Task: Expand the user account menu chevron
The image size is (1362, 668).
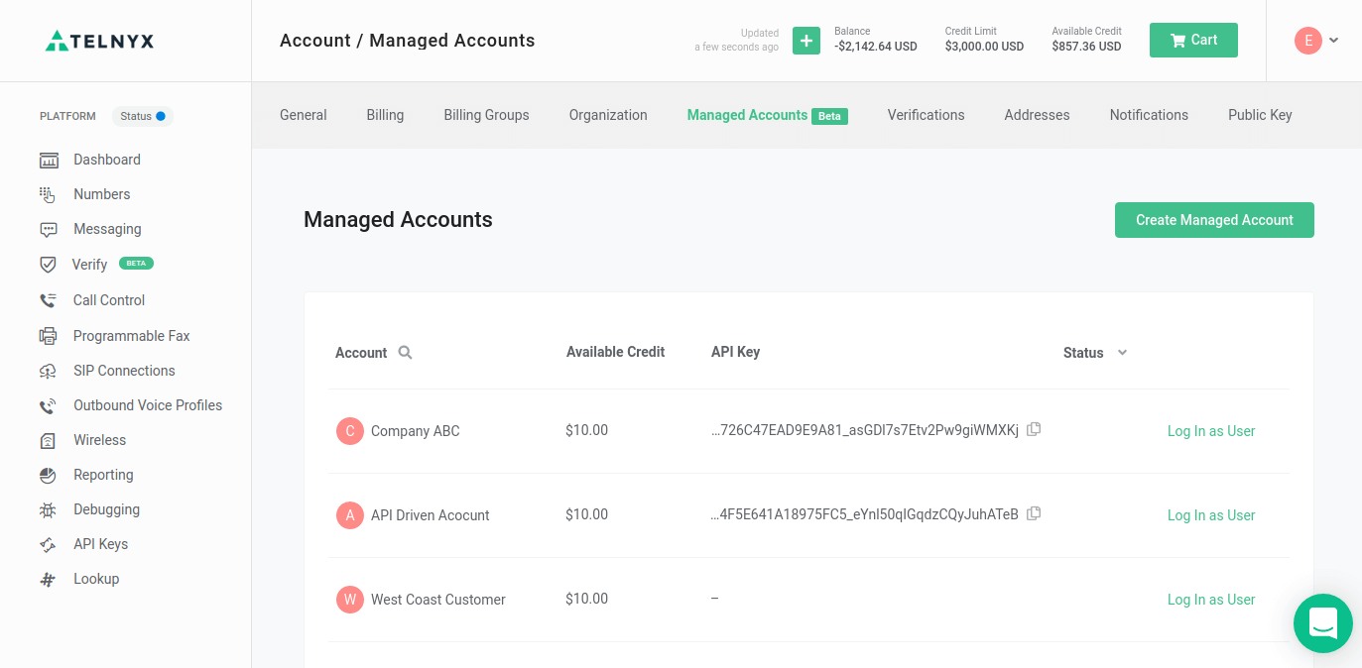Action: [x=1334, y=41]
